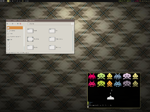
Task: Click the white cannon ship in the terminal
Action: [110, 97]
